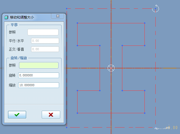Select the top-right vertex of the I-shape
180x134 pixels.
[x=145, y=23]
